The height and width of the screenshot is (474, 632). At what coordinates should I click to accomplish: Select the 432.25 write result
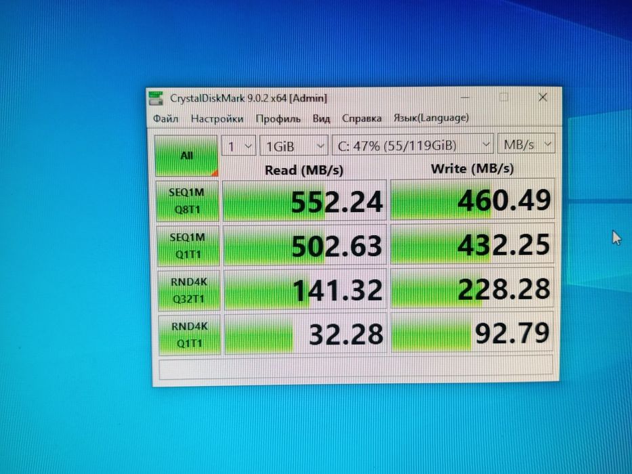[x=472, y=244]
